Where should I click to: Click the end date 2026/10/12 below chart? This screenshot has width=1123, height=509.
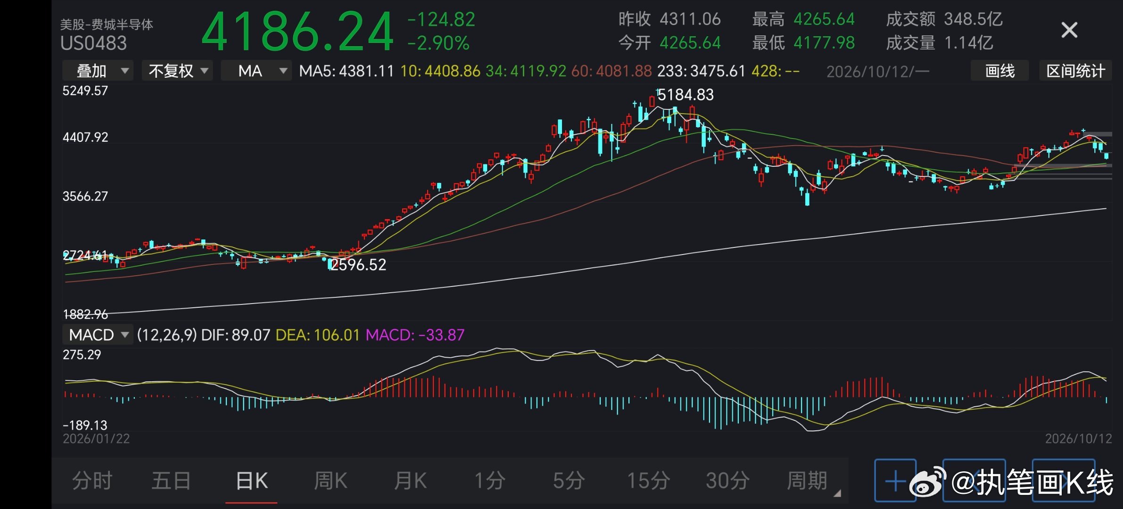click(1079, 439)
